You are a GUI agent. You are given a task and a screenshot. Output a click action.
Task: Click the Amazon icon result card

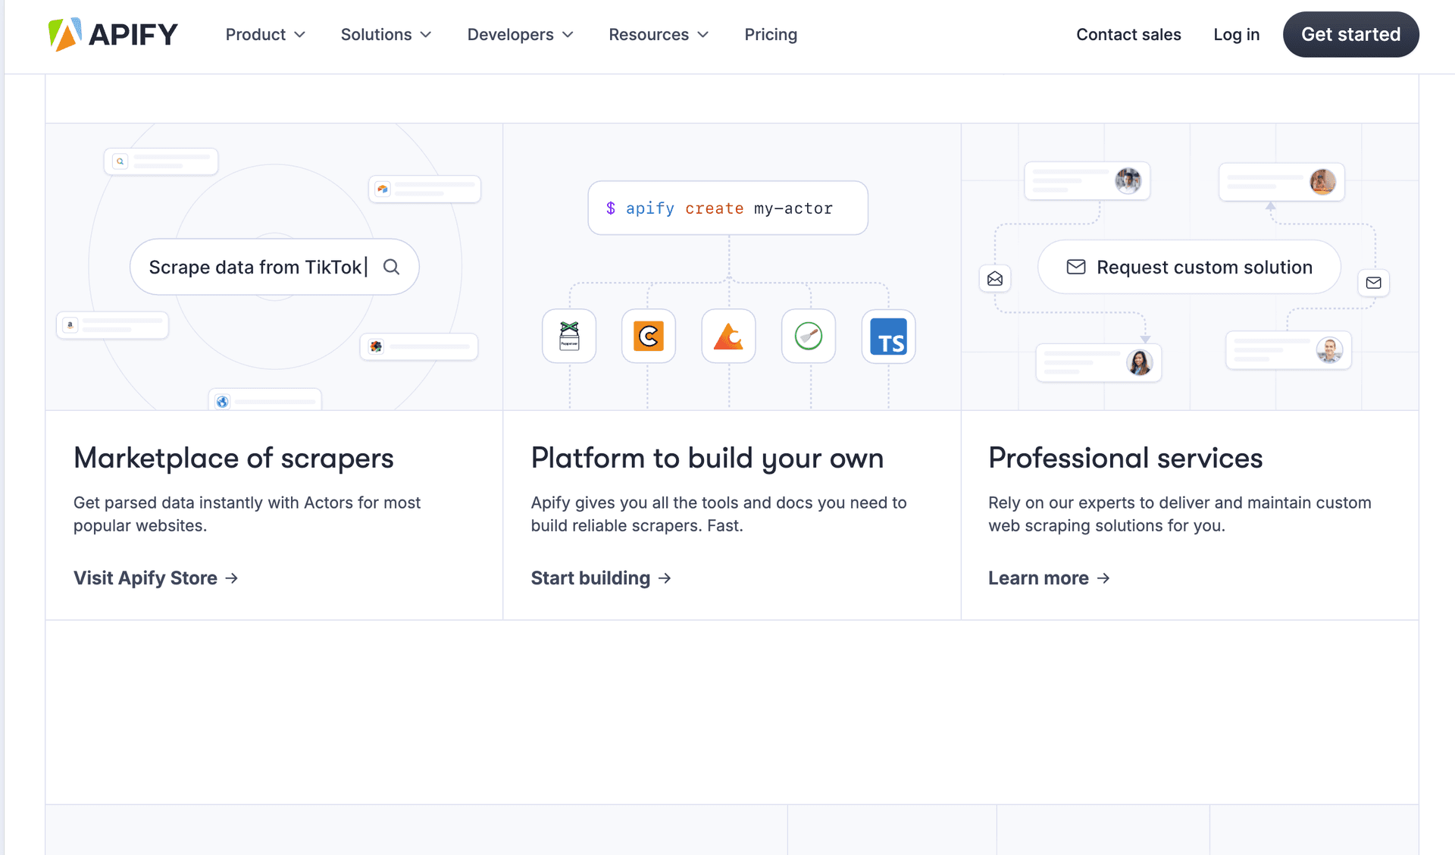pos(113,325)
